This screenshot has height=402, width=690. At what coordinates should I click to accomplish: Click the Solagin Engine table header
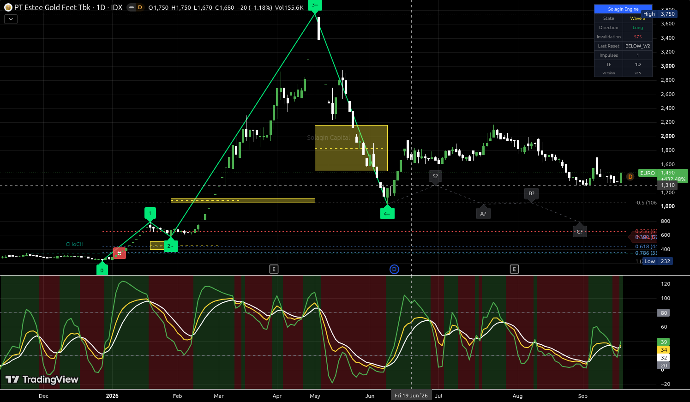[623, 9]
